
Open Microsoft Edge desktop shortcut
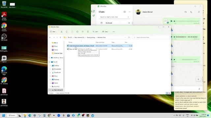(x=4, y=71)
